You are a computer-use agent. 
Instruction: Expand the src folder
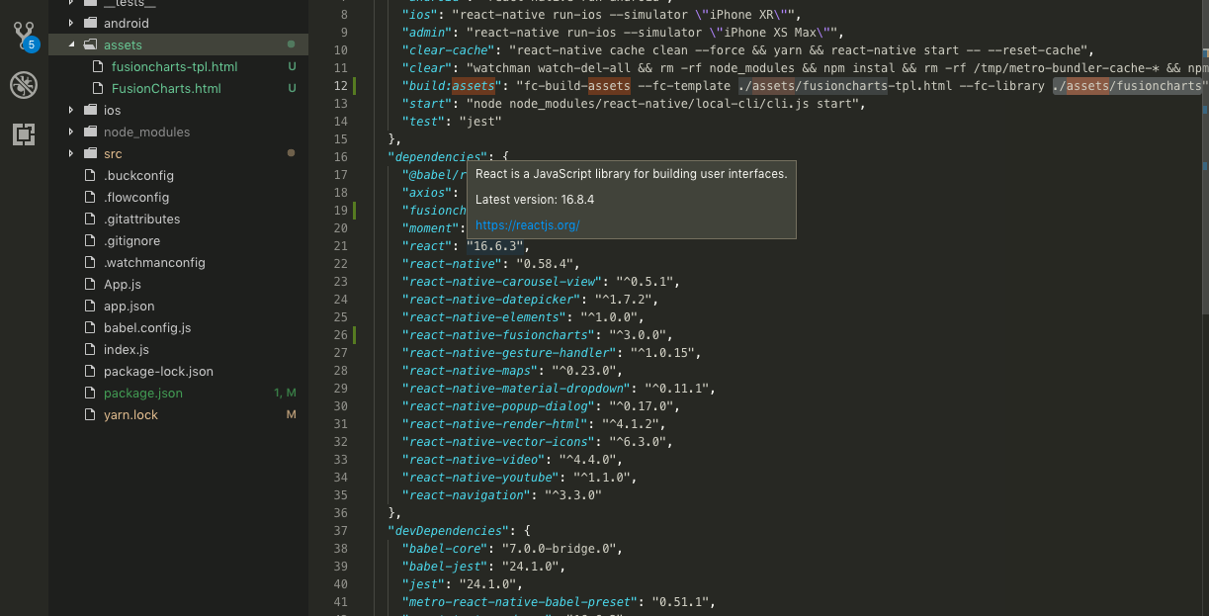coord(69,153)
